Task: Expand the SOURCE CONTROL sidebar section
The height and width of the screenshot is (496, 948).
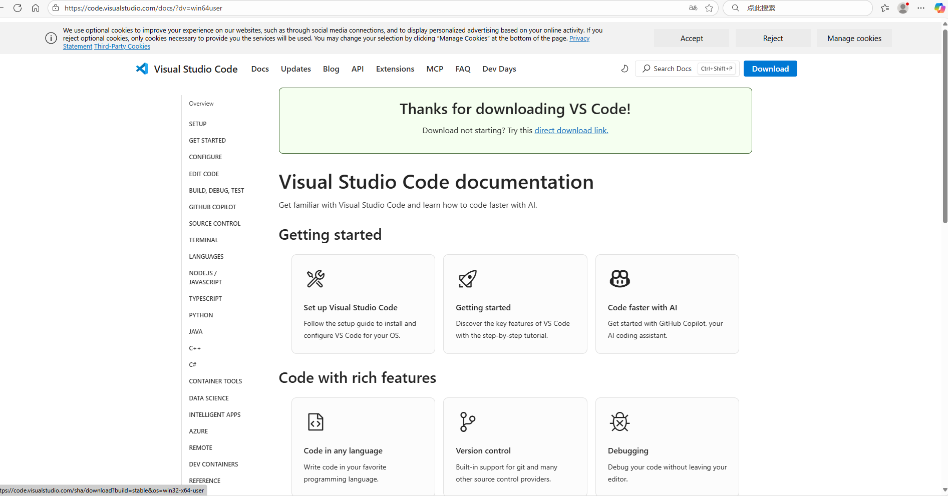Action: pyautogui.click(x=215, y=224)
